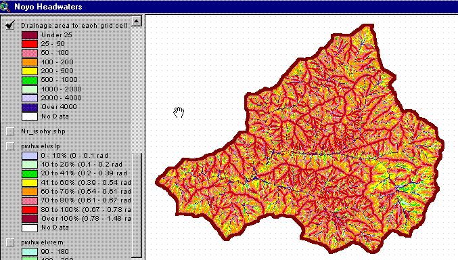
Task: Select the Under 25 dark red swatch
Action: click(x=30, y=35)
